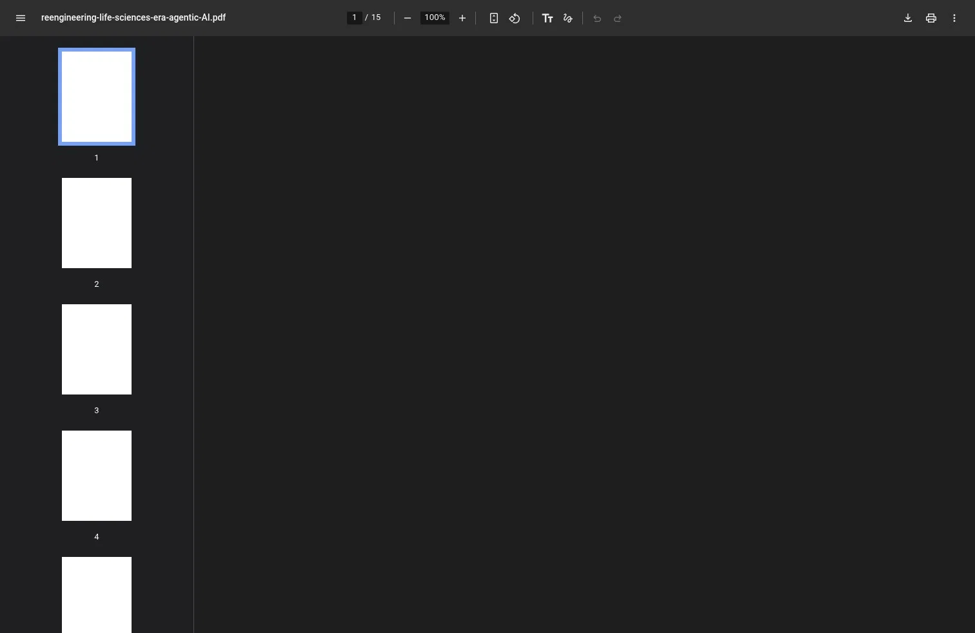The height and width of the screenshot is (633, 975).
Task: Select page 3 thumbnail
Action: pyautogui.click(x=97, y=349)
